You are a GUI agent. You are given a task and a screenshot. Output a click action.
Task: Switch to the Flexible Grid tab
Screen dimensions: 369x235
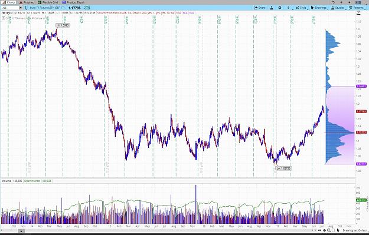tap(48, 2)
